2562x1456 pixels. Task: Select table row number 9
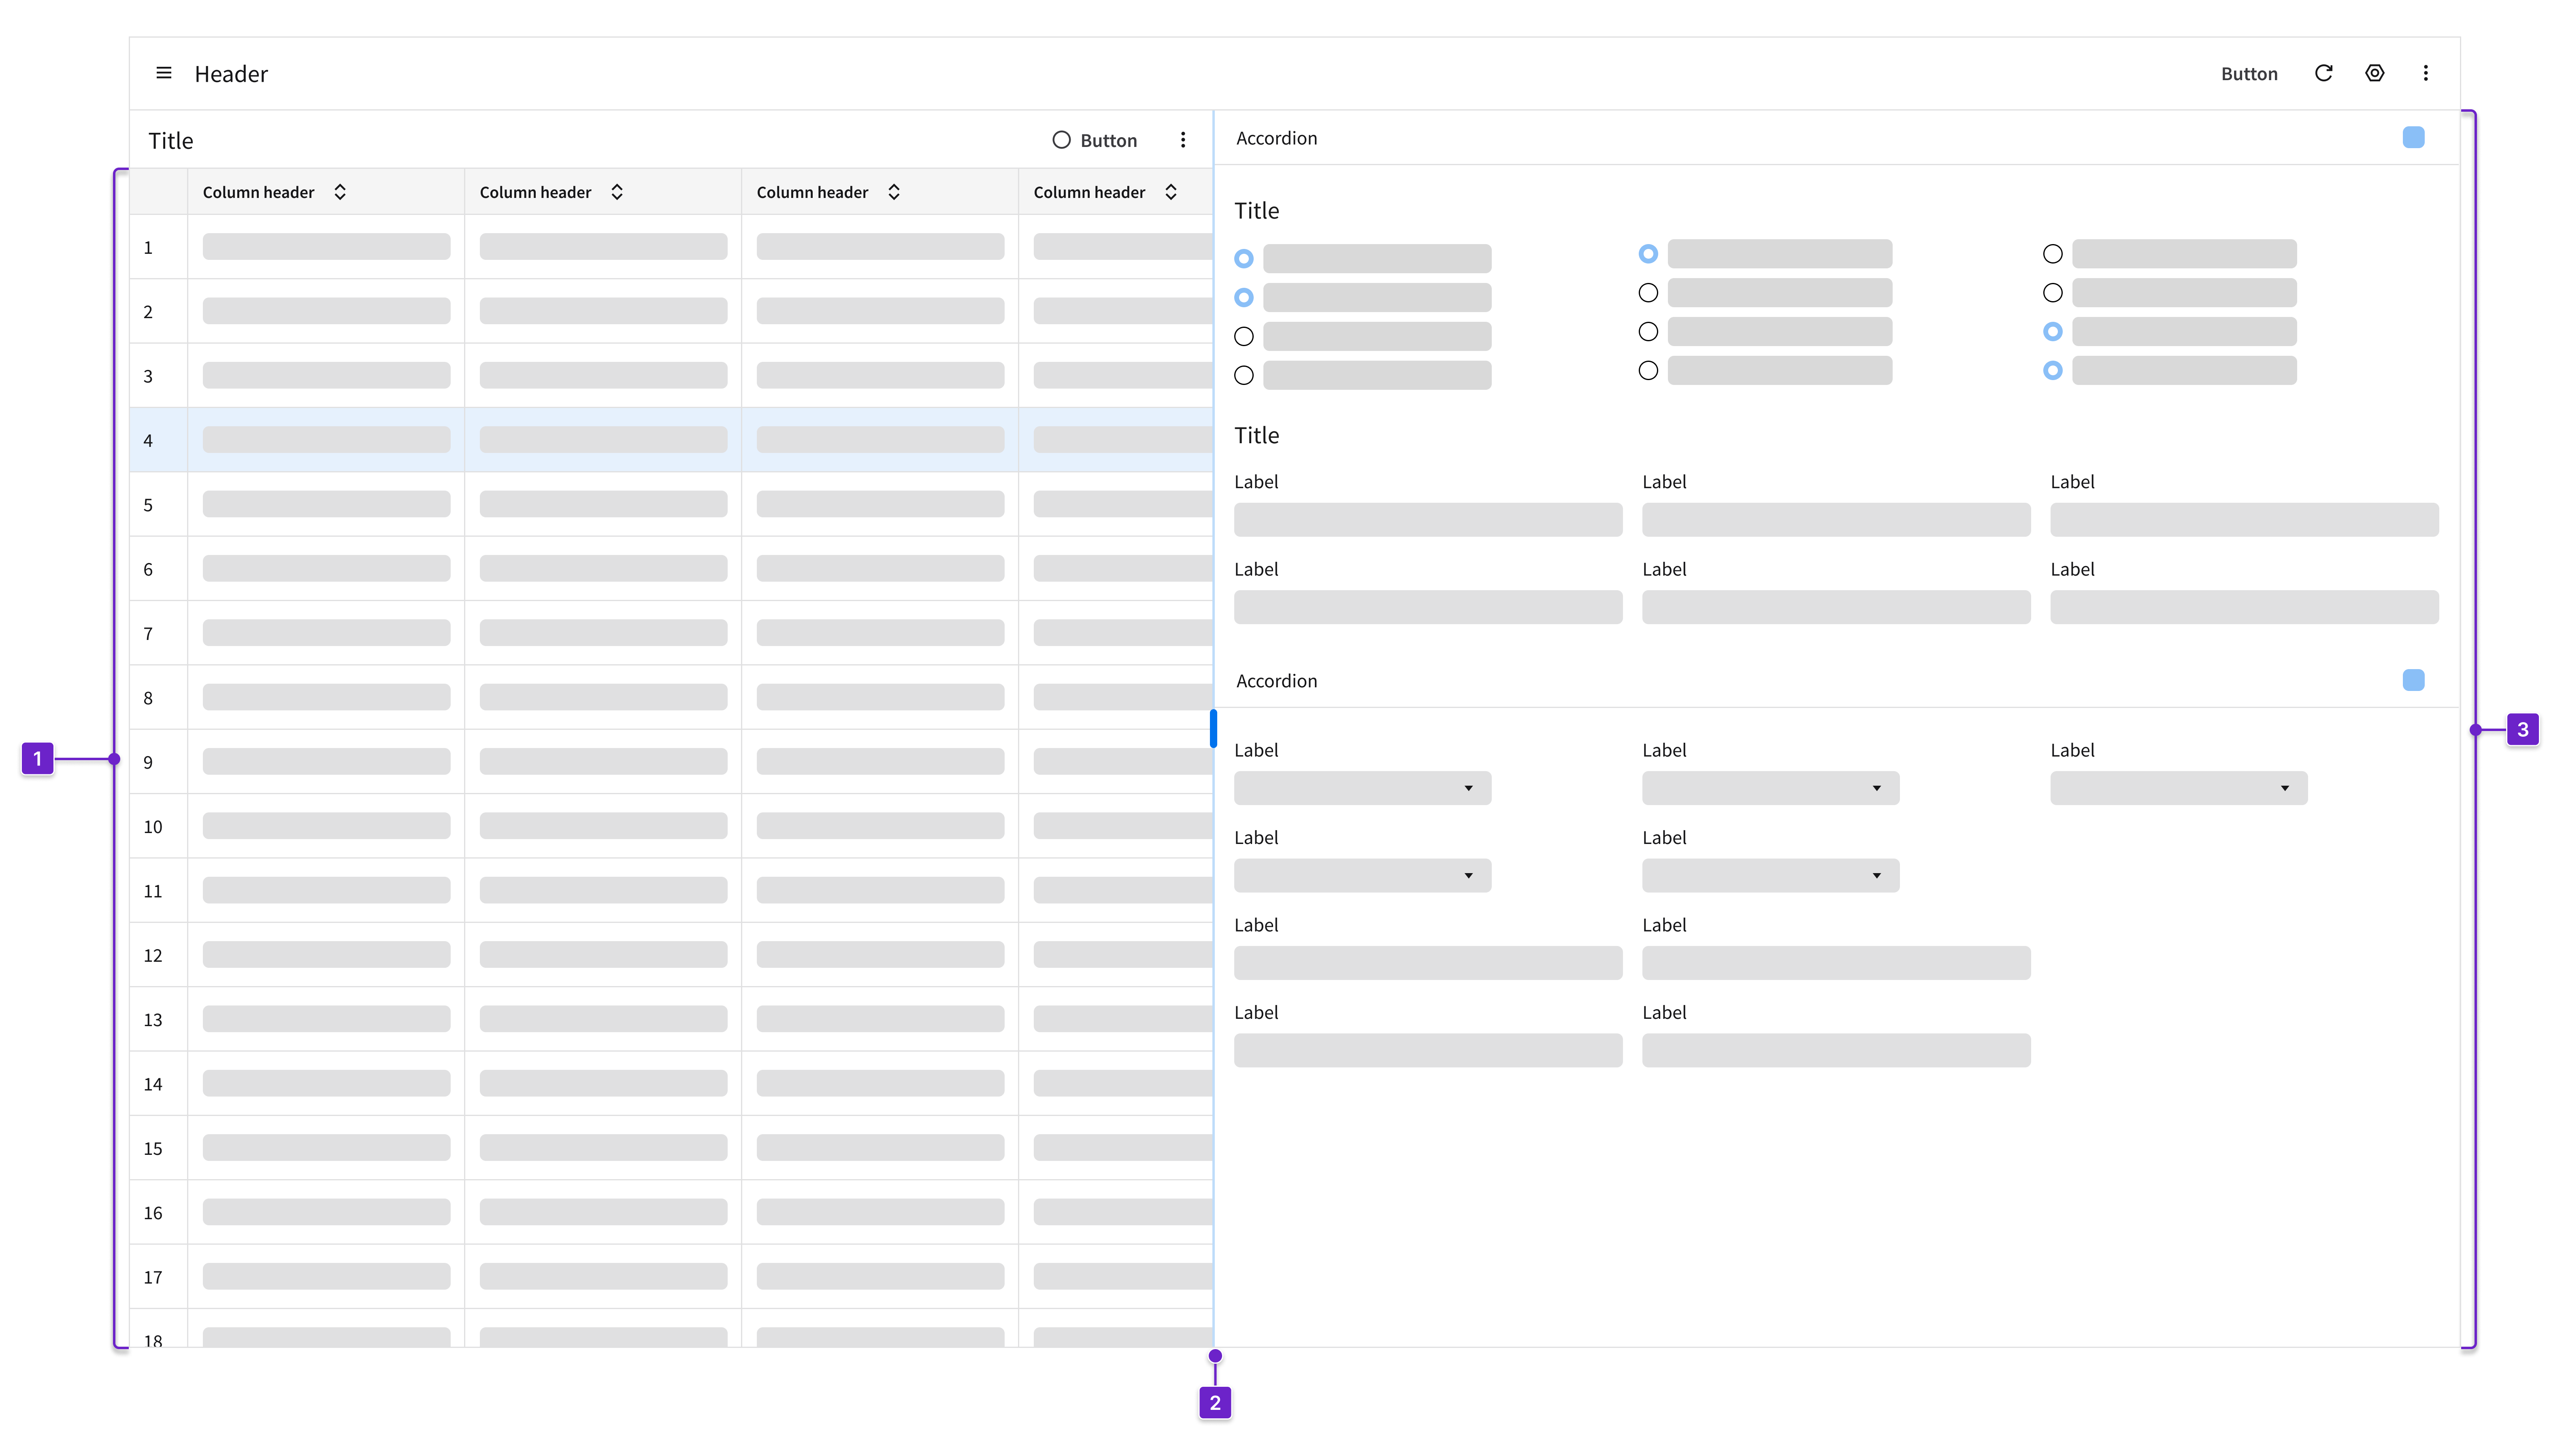coord(148,762)
